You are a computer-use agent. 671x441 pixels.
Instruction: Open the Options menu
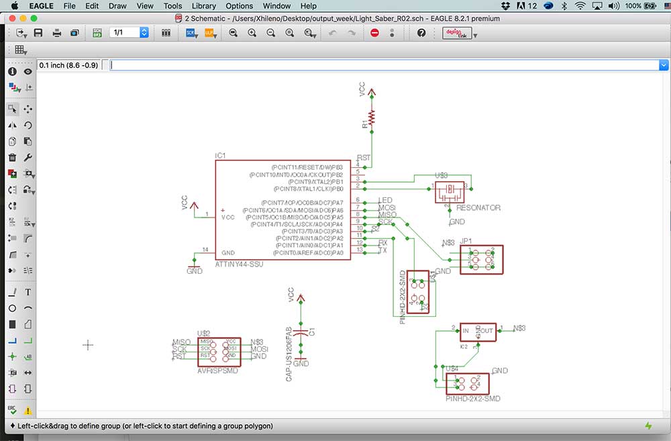240,6
